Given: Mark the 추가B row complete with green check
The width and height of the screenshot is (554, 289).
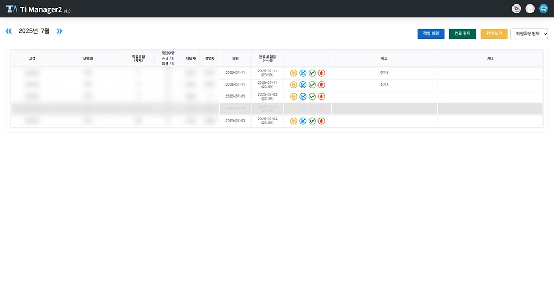Looking at the screenshot, I should (x=312, y=73).
